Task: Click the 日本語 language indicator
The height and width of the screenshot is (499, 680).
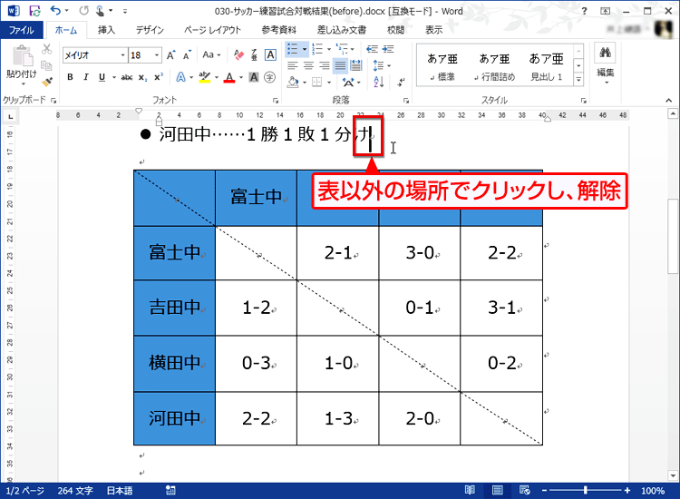Action: tap(120, 491)
